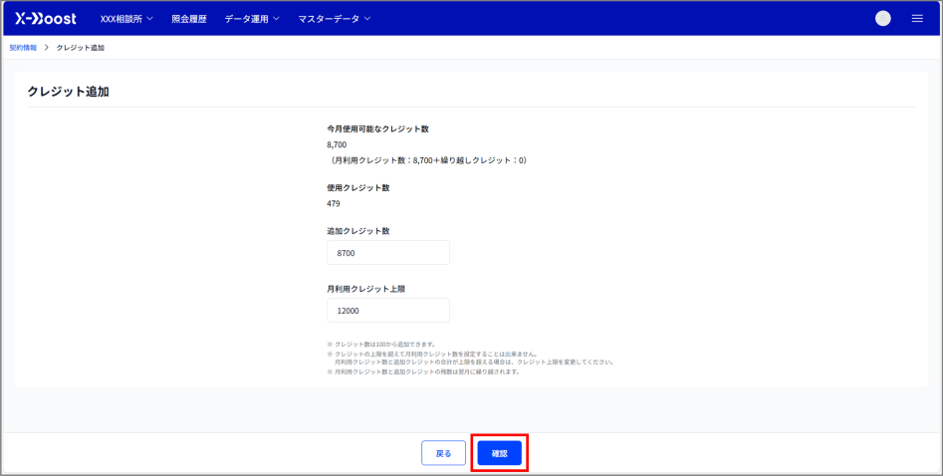
Task: Go to 契約情報 breadcrumb link
Action: point(23,48)
